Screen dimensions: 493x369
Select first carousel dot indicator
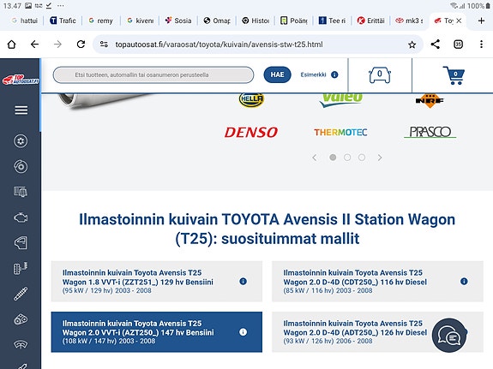333,158
